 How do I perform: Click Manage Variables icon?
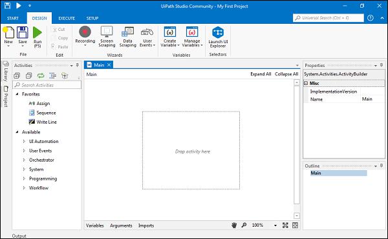click(192, 32)
